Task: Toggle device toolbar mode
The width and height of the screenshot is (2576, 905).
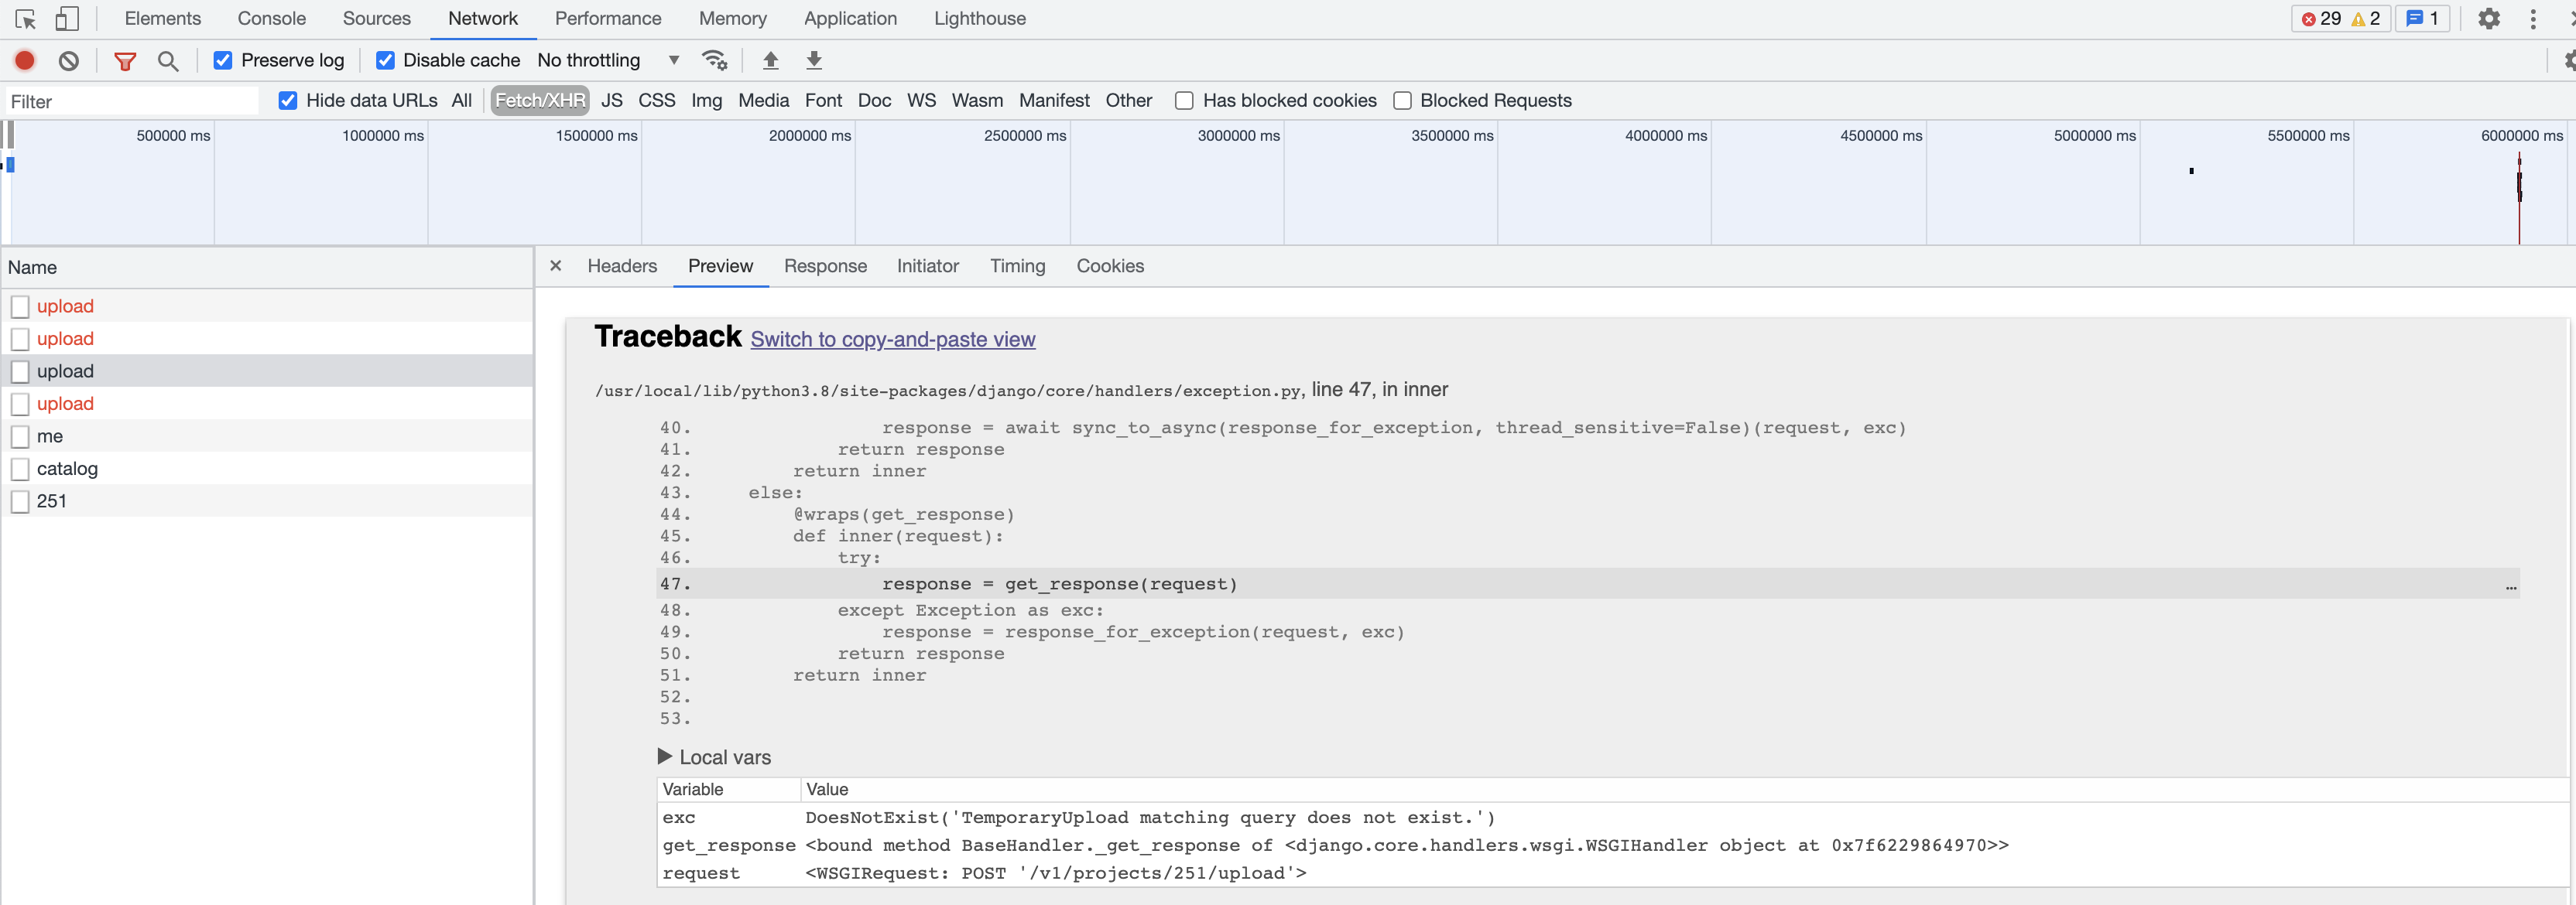Action: (x=67, y=18)
